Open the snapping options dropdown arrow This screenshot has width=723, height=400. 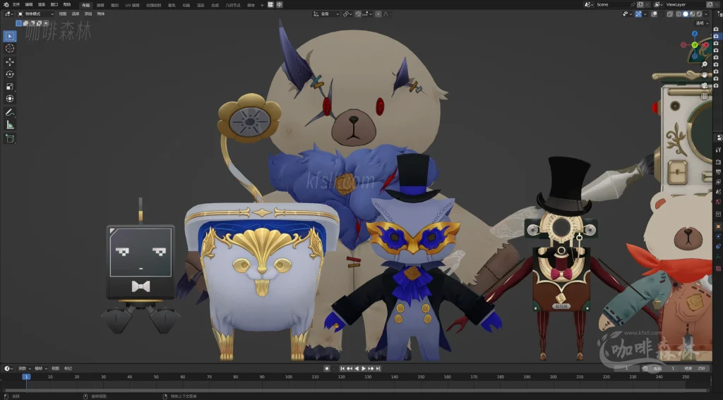(x=371, y=14)
